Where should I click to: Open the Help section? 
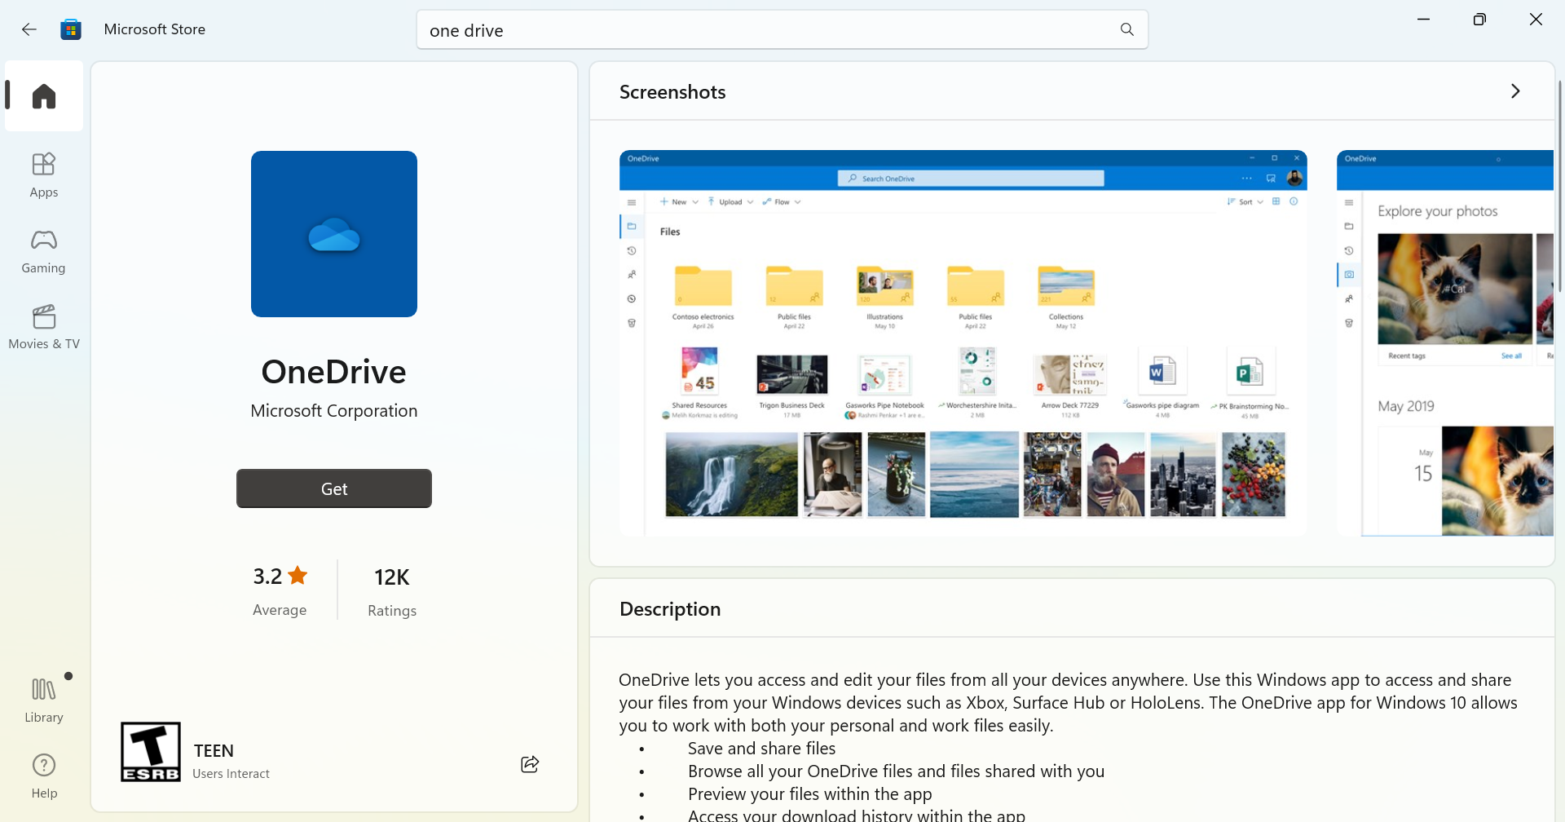(x=44, y=776)
